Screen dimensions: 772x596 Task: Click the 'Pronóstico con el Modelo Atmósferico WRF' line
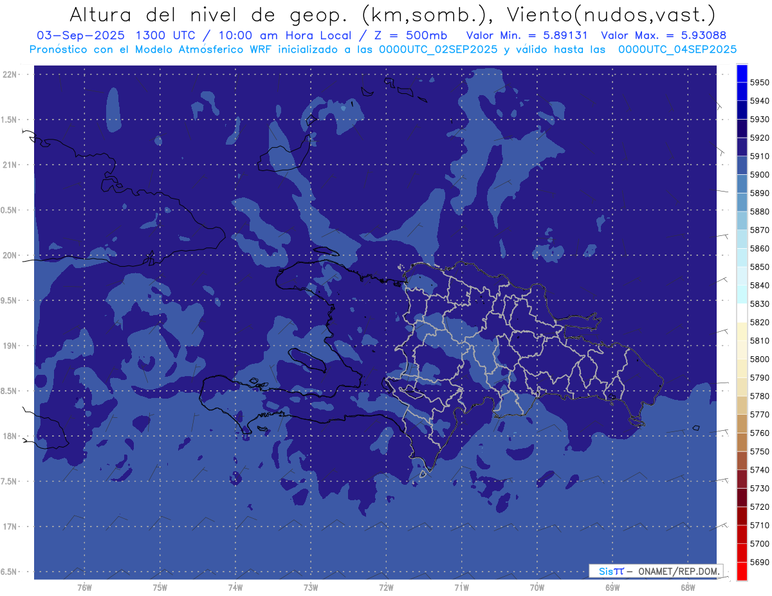click(x=383, y=49)
